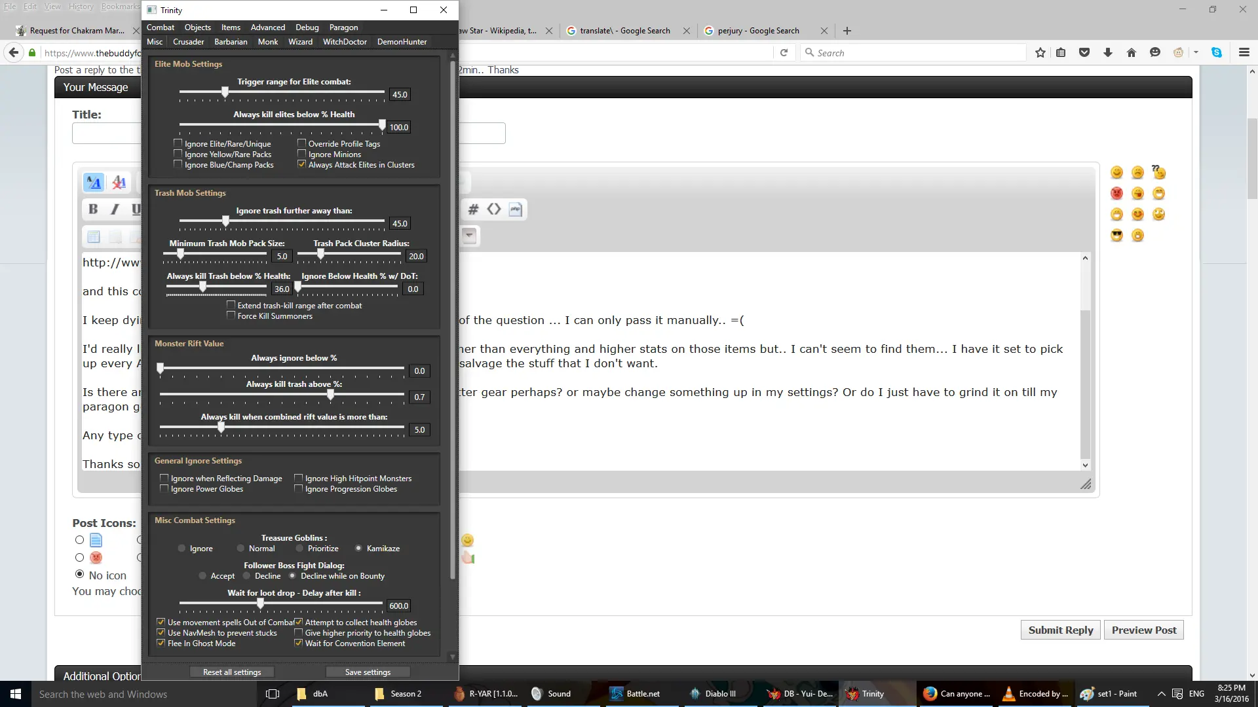This screenshot has width=1258, height=707.
Task: Click the remove formatting icon in forum editor
Action: pos(119,183)
